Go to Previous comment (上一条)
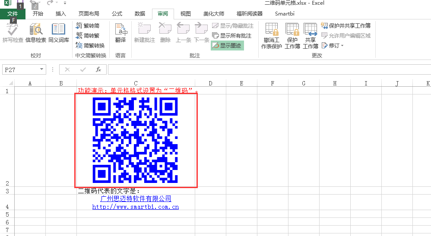 coord(184,33)
